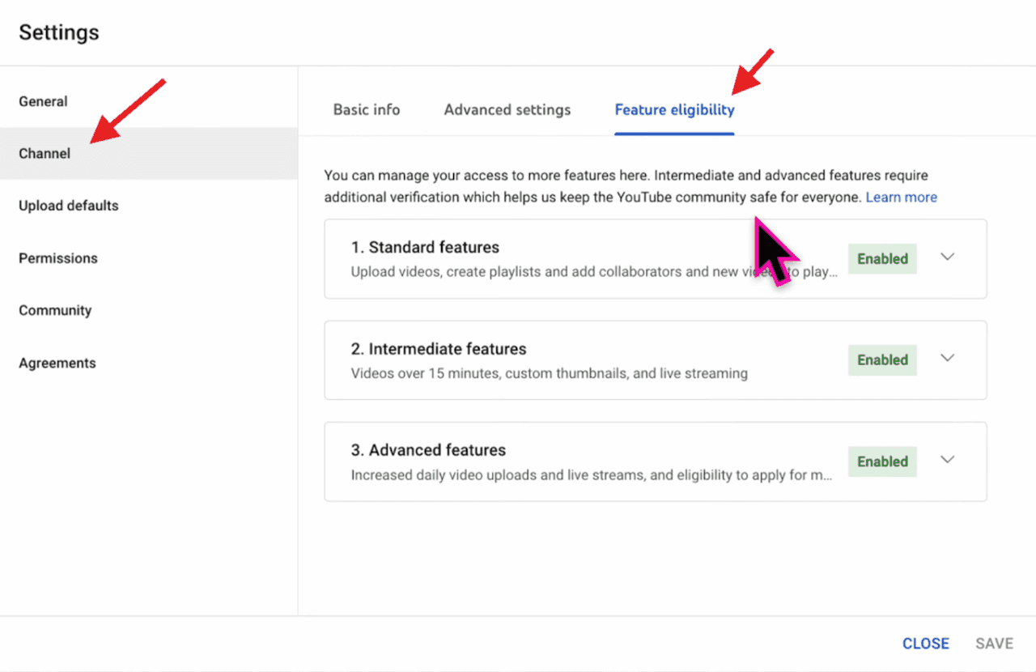Screen dimensions: 1036x672
Task: Select the Agreements settings section
Action: [x=57, y=363]
